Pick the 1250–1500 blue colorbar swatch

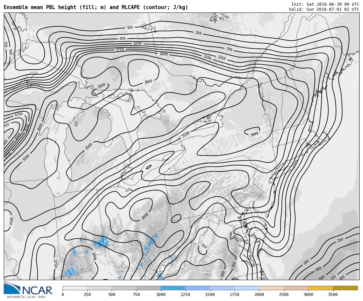[x=198, y=288]
